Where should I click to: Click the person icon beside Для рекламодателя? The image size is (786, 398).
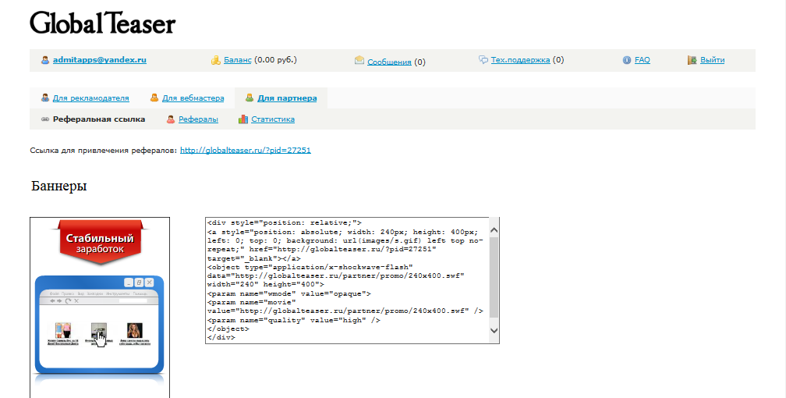pos(45,98)
